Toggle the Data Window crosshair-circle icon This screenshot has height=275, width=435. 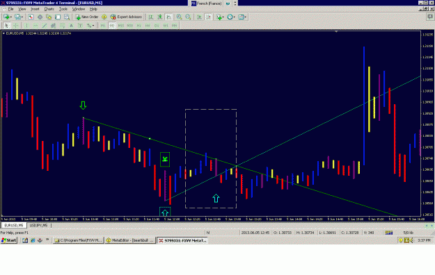point(40,17)
